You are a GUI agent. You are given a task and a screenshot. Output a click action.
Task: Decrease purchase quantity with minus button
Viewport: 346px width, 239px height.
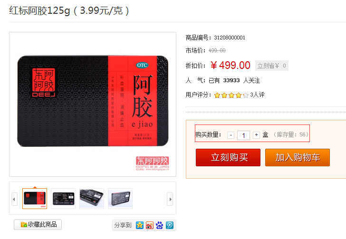pyautogui.click(x=231, y=135)
